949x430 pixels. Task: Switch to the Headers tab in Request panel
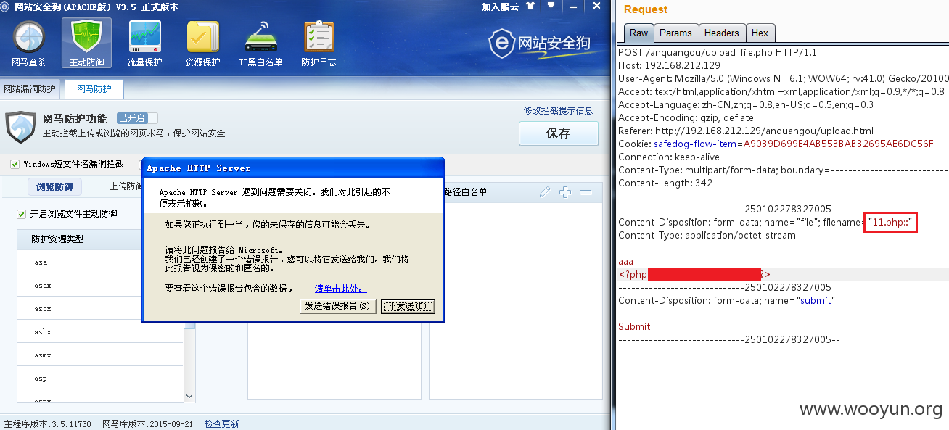(x=721, y=33)
